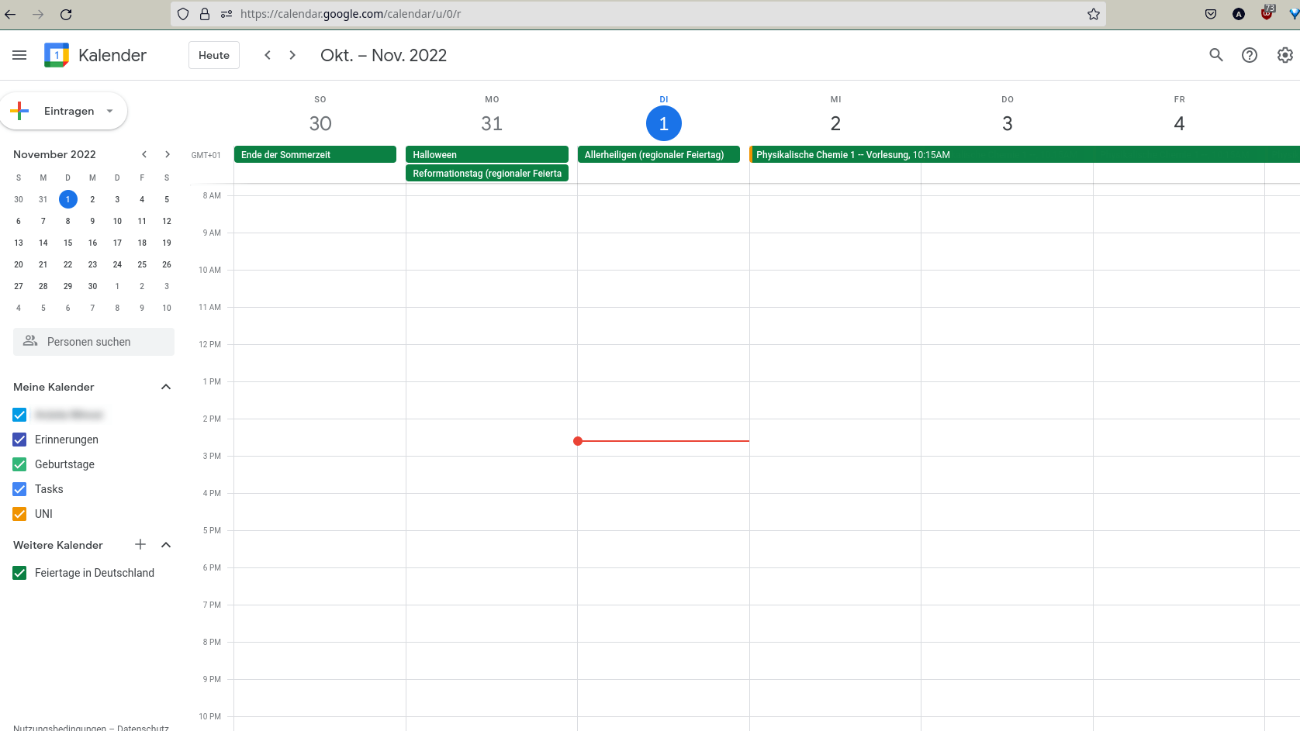The width and height of the screenshot is (1300, 731).
Task: Toggle the Geburtstage calendar checkbox
Action: click(19, 464)
